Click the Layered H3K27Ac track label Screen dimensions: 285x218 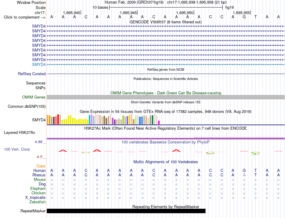(x=19, y=133)
